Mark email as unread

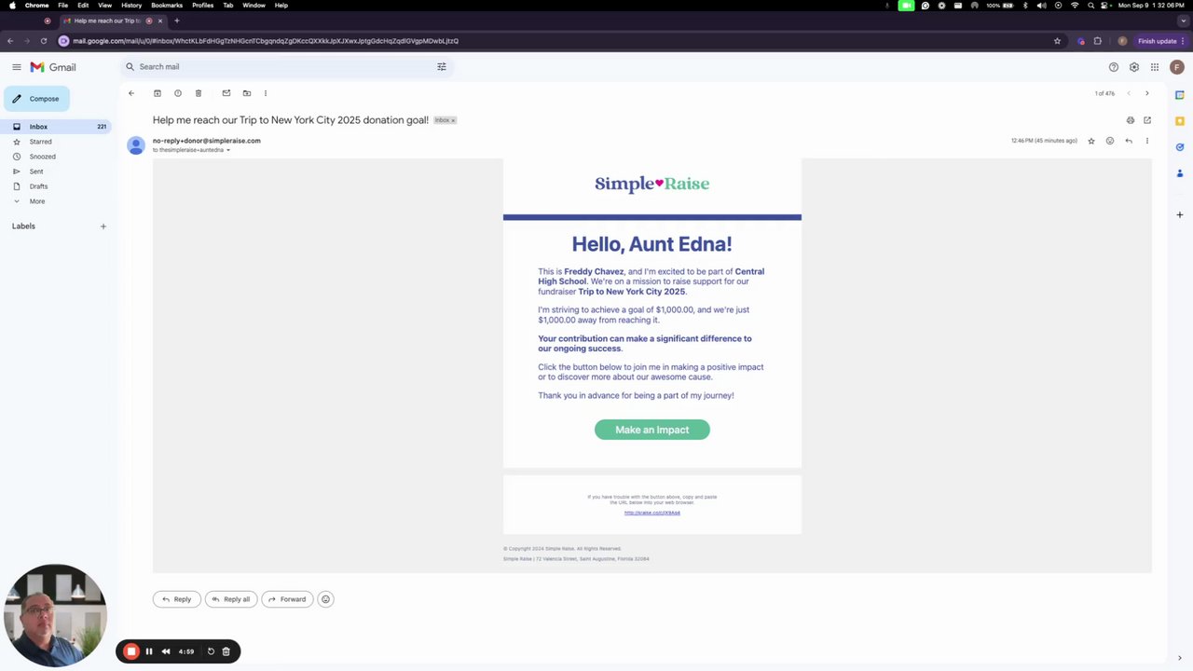tap(226, 93)
